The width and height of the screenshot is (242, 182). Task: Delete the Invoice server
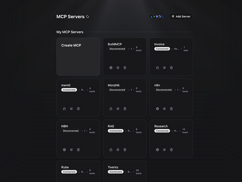[171, 68]
